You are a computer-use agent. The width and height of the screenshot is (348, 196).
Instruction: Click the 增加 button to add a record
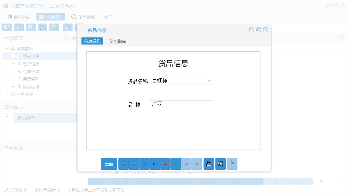[109, 164]
